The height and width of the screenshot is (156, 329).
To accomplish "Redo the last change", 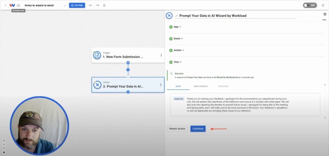I will (97, 5).
